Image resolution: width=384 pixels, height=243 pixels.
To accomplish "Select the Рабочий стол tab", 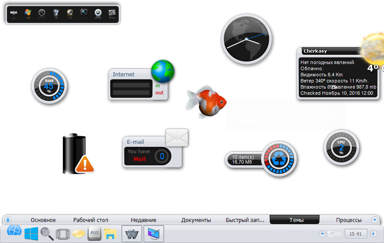I will [x=91, y=220].
